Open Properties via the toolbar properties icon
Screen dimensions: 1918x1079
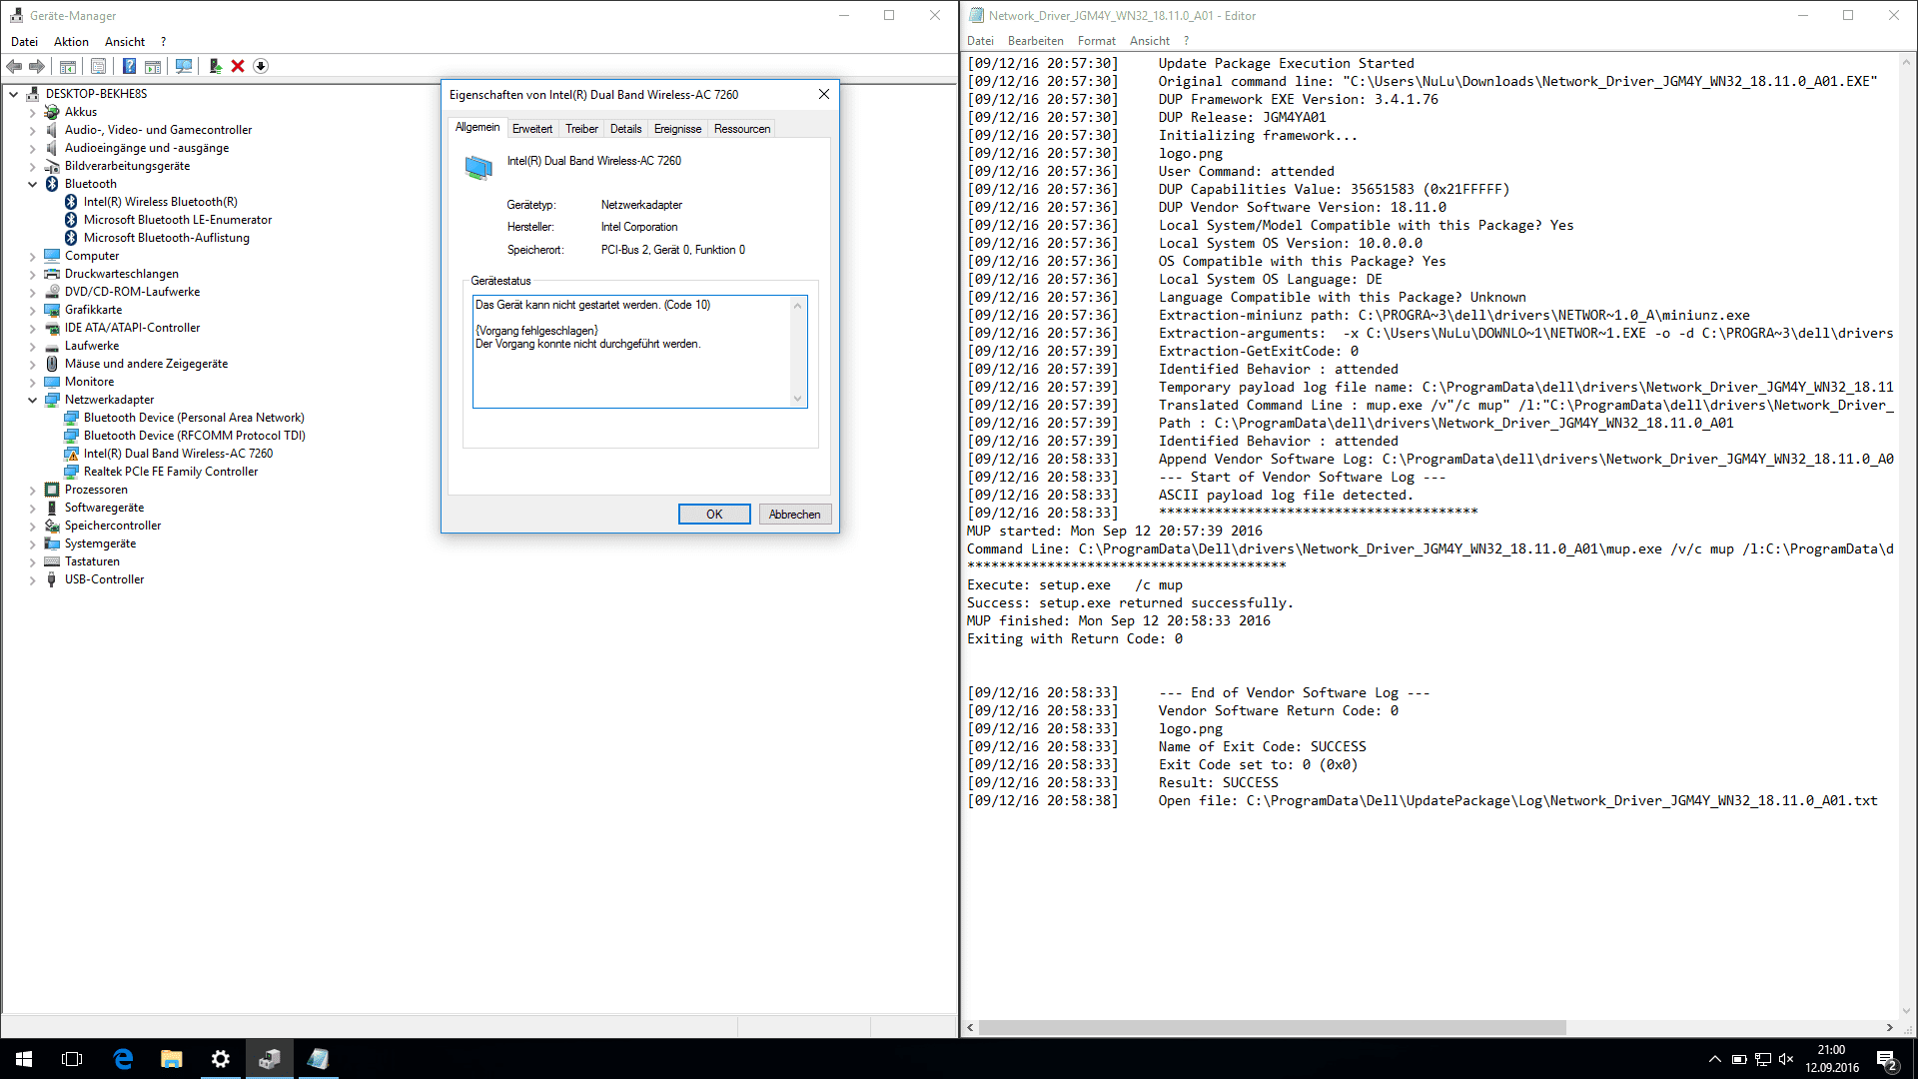pos(98,66)
